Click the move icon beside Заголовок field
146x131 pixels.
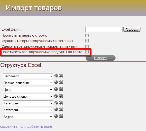pyautogui.click(x=56, y=76)
